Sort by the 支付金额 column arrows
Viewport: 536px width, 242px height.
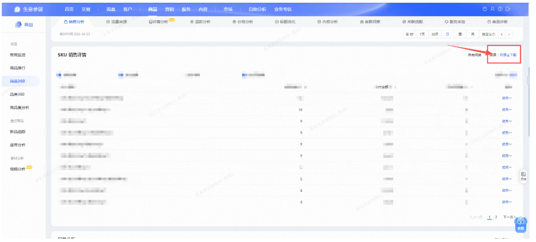396,87
